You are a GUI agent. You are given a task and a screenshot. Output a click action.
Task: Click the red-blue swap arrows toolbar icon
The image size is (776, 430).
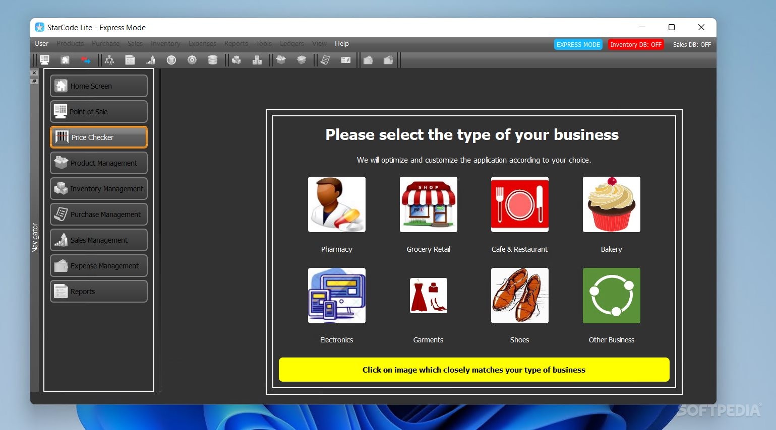coord(86,60)
